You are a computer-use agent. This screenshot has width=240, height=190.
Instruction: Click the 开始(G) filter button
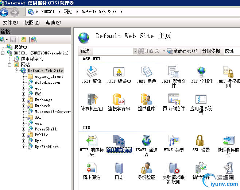(149, 51)
